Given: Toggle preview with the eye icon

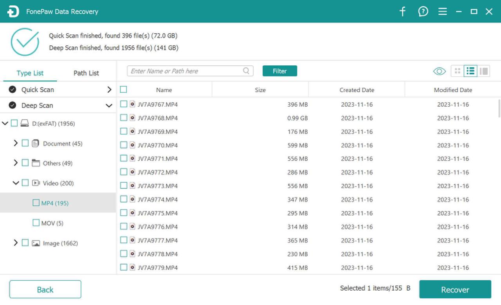Looking at the screenshot, I should pyautogui.click(x=440, y=71).
